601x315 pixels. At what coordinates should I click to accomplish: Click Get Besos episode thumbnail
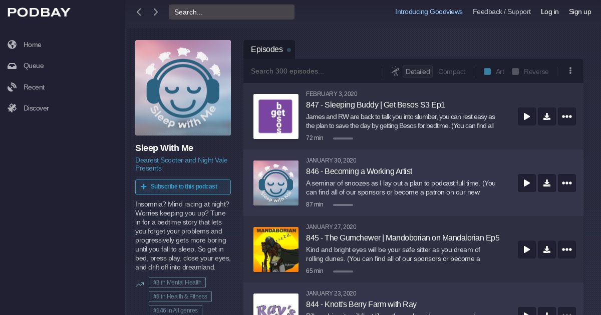(x=276, y=116)
